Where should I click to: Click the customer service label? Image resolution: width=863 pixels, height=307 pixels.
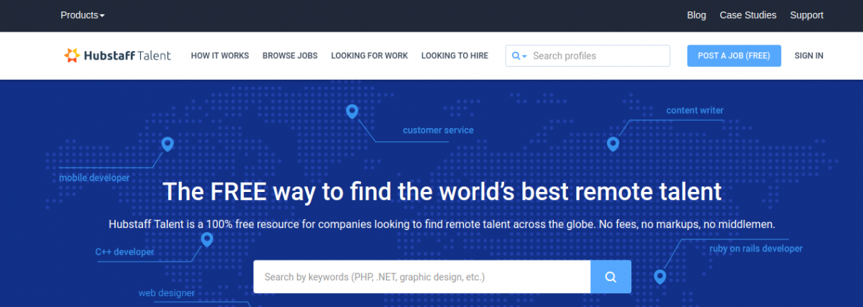coord(438,130)
